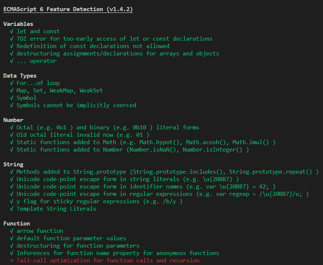Viewport: 323px width, 265px height.
Task: Click the checkmark beside 'arrow function'
Action: tap(12, 231)
